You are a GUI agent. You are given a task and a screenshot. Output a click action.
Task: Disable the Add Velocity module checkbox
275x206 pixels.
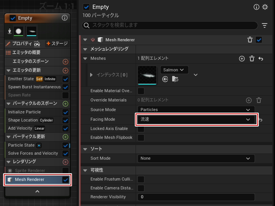point(65,128)
